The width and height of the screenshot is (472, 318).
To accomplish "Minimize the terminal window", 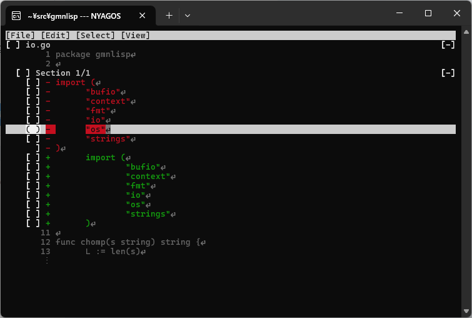I will (399, 13).
